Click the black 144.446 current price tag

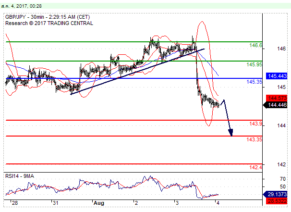[275, 105]
